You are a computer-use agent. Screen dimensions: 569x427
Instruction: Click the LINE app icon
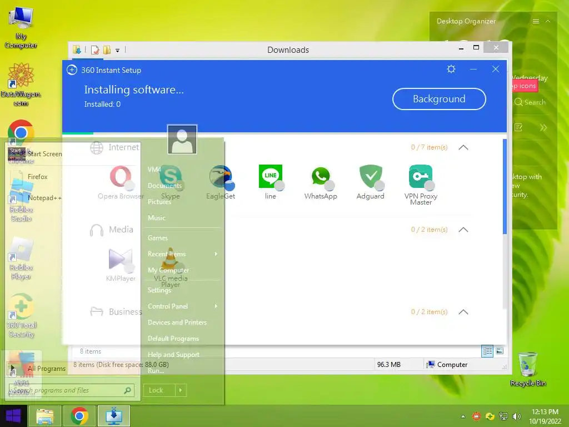click(x=271, y=176)
